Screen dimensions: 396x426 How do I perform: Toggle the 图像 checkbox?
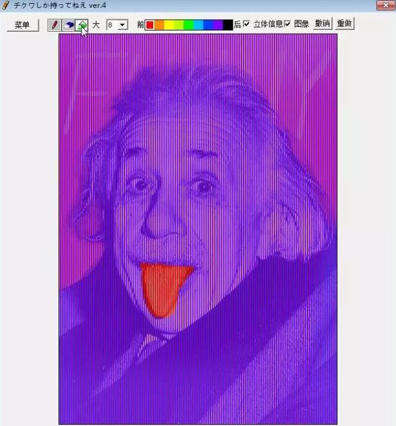tap(288, 24)
